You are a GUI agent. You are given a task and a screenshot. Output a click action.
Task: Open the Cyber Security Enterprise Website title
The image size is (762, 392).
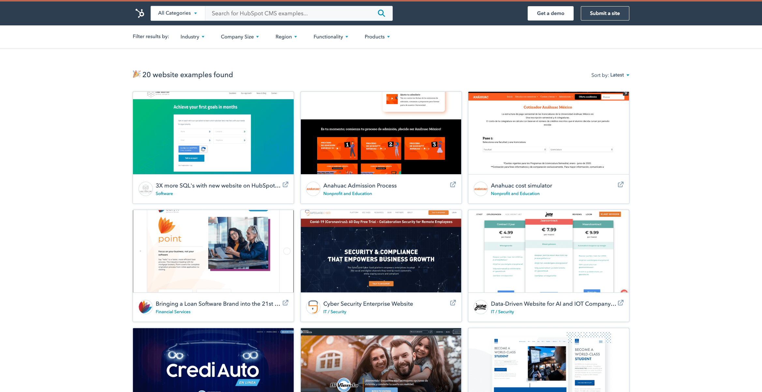point(368,303)
